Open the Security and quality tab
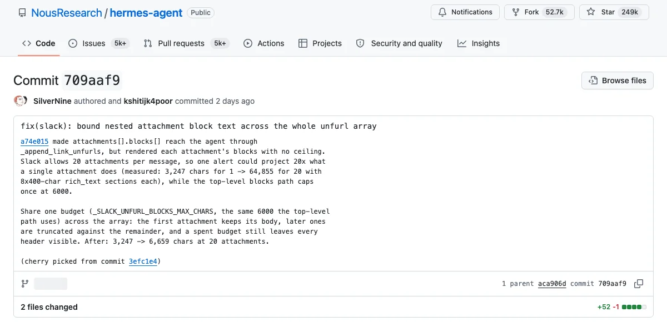Screen dimensions: 667x322 (x=399, y=43)
